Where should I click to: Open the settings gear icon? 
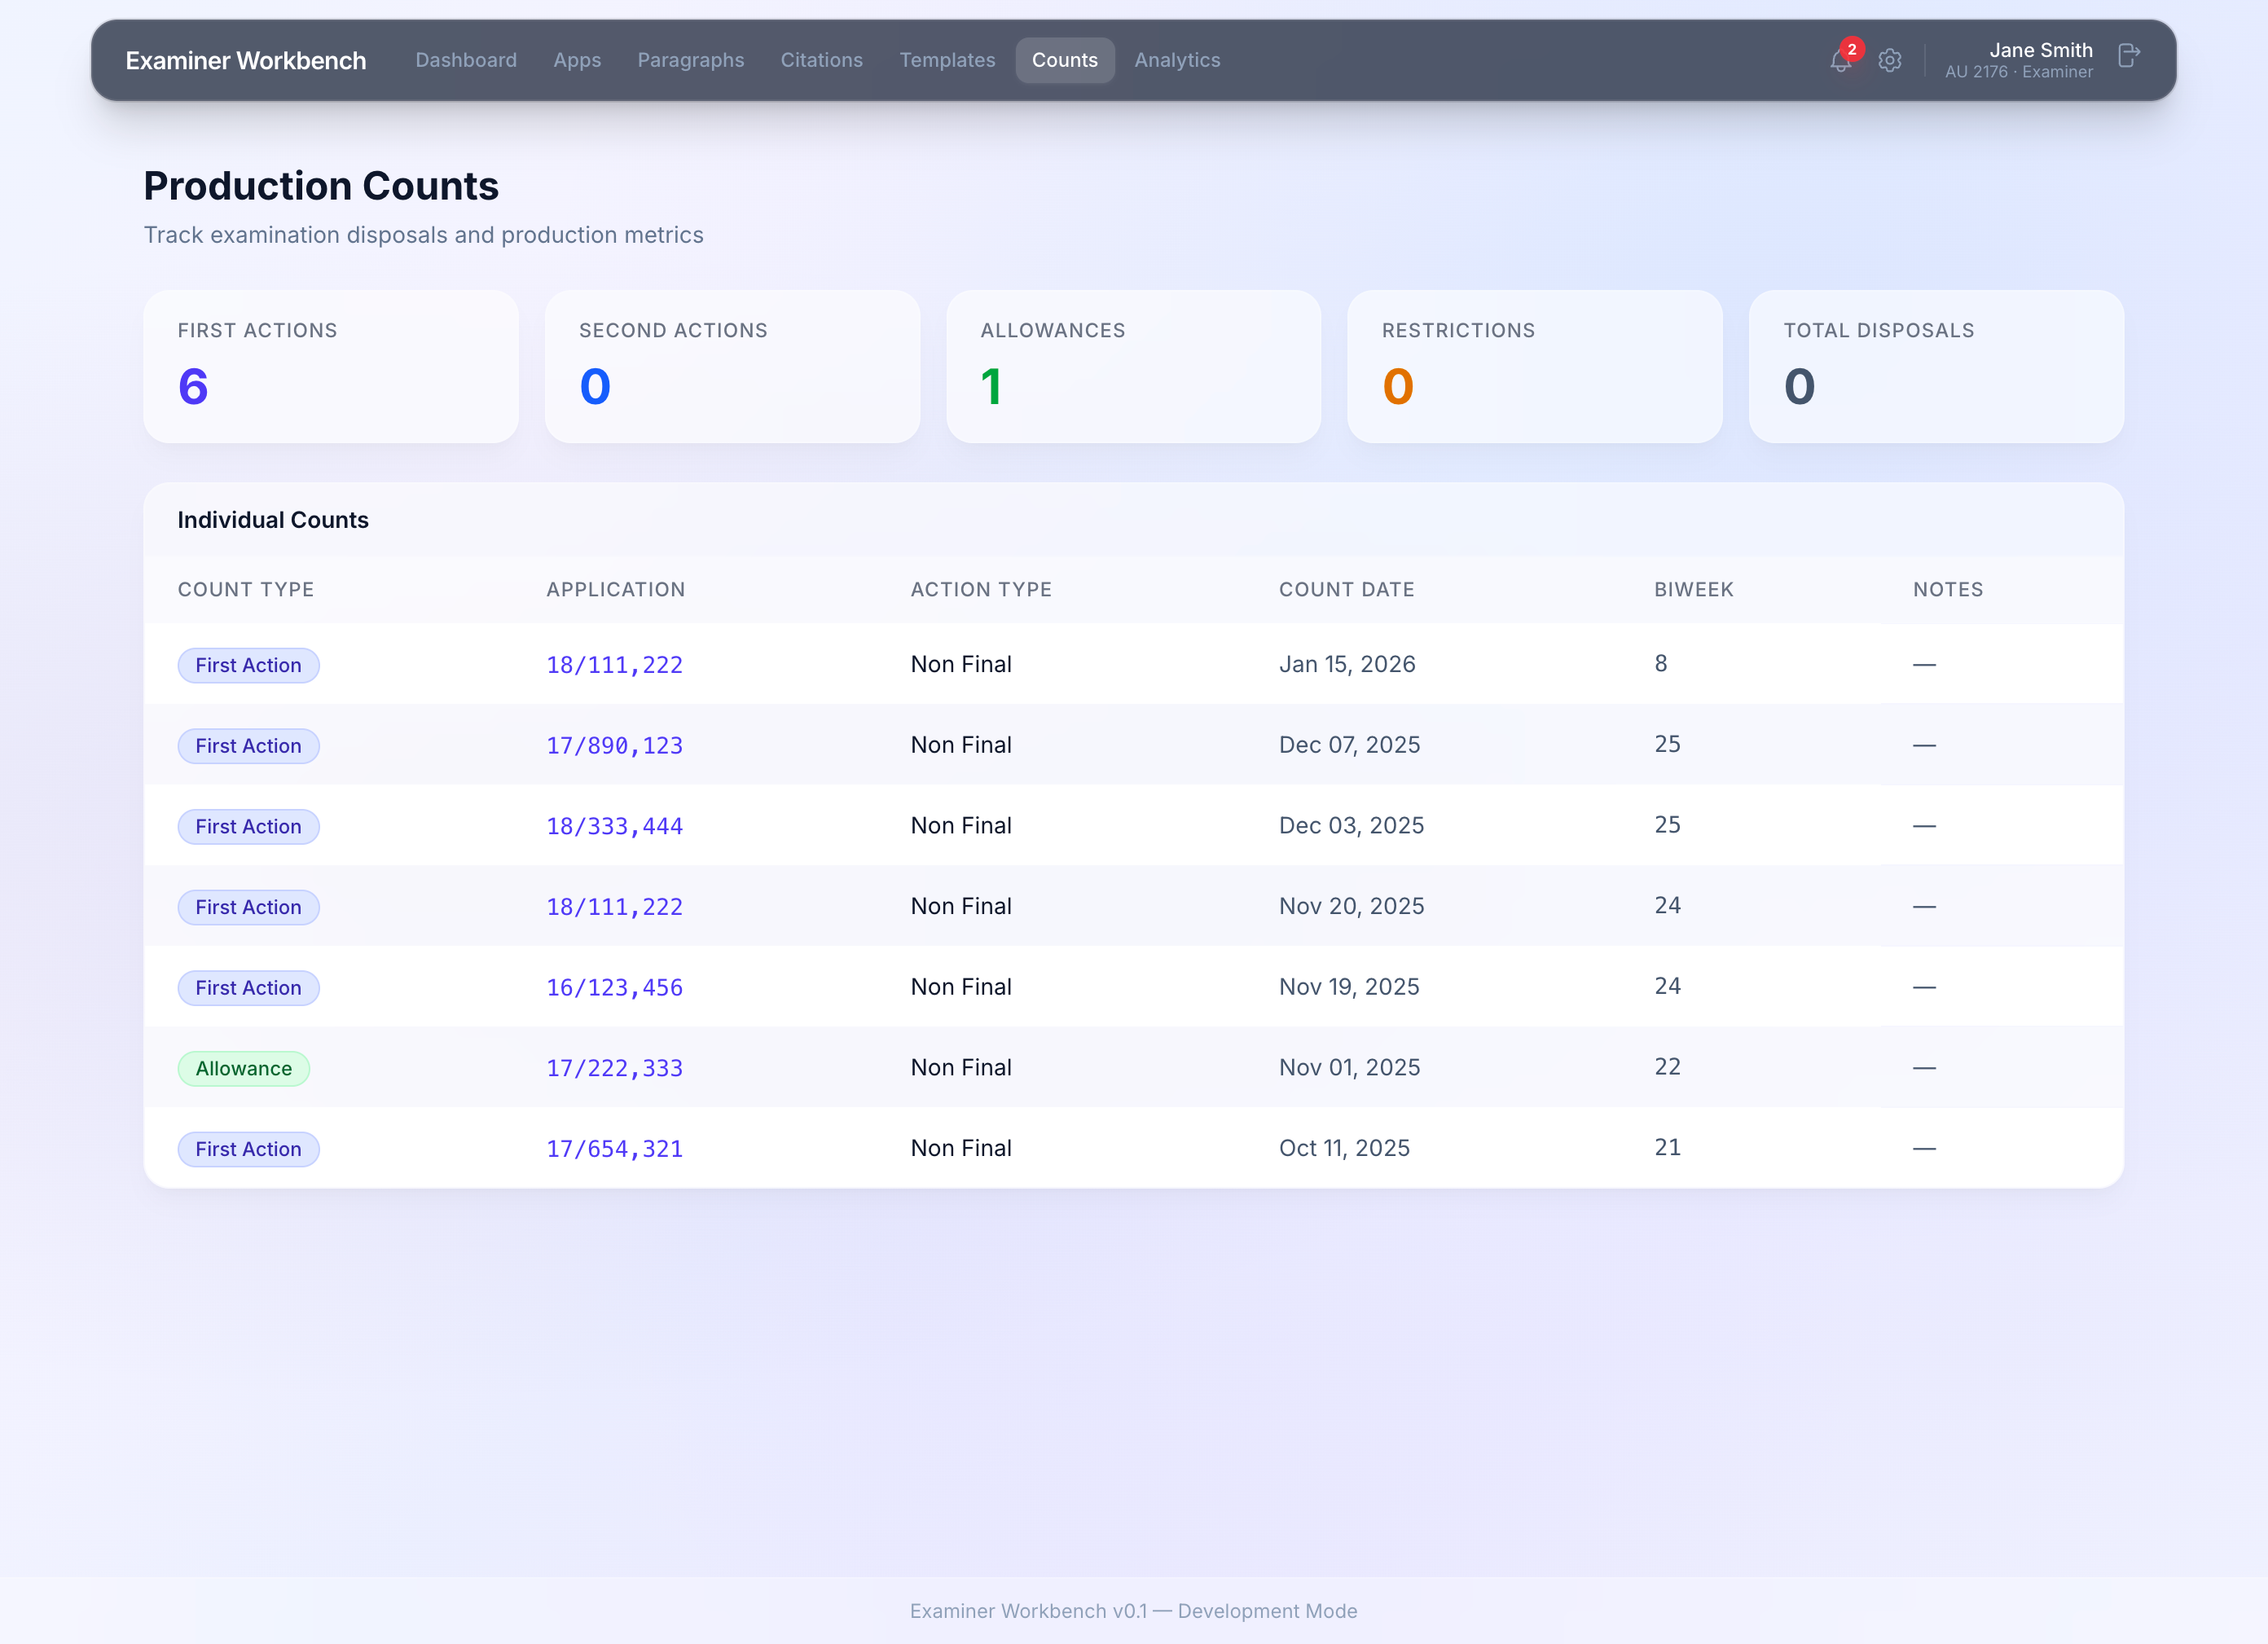pyautogui.click(x=1890, y=61)
